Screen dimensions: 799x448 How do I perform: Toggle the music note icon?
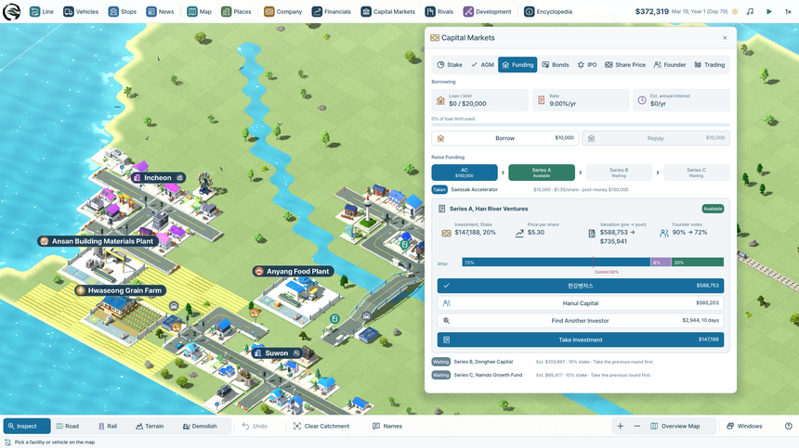(750, 11)
